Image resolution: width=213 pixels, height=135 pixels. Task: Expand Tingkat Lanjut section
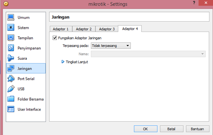[x=63, y=62]
